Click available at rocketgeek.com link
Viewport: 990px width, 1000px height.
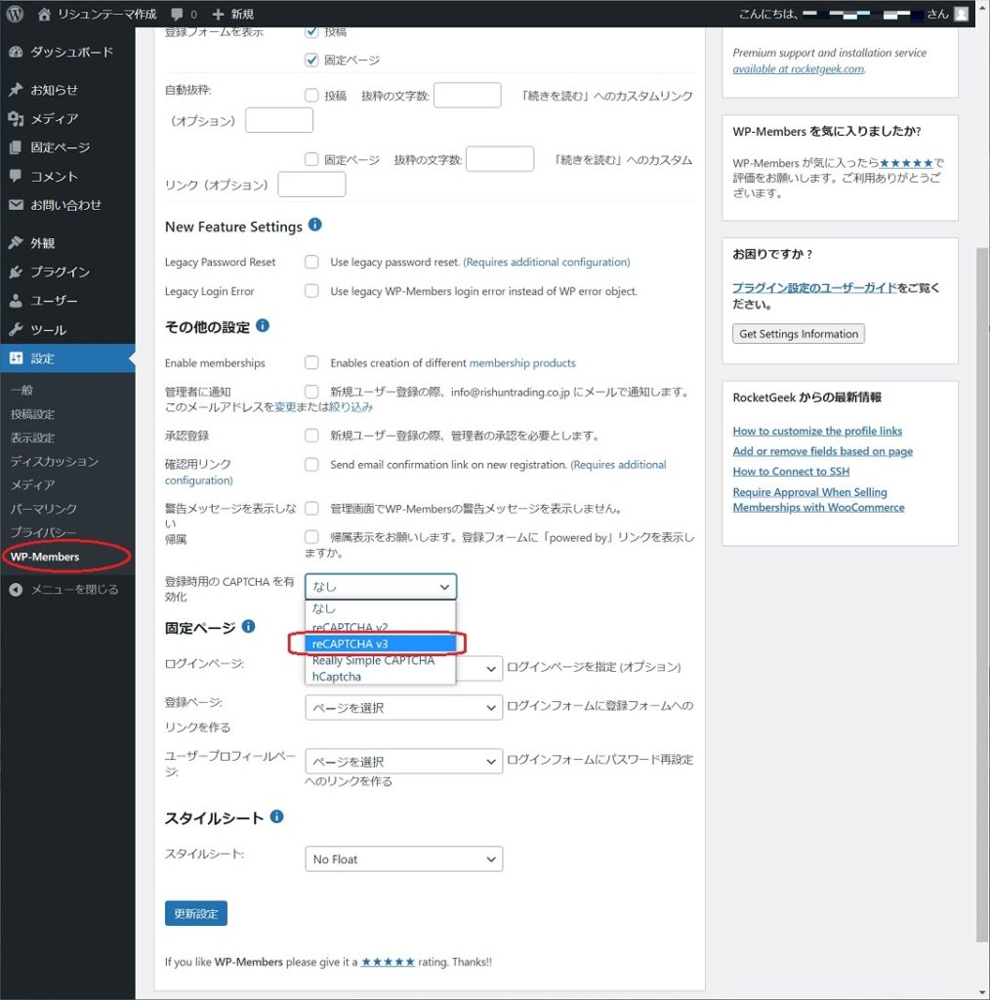[x=799, y=69]
